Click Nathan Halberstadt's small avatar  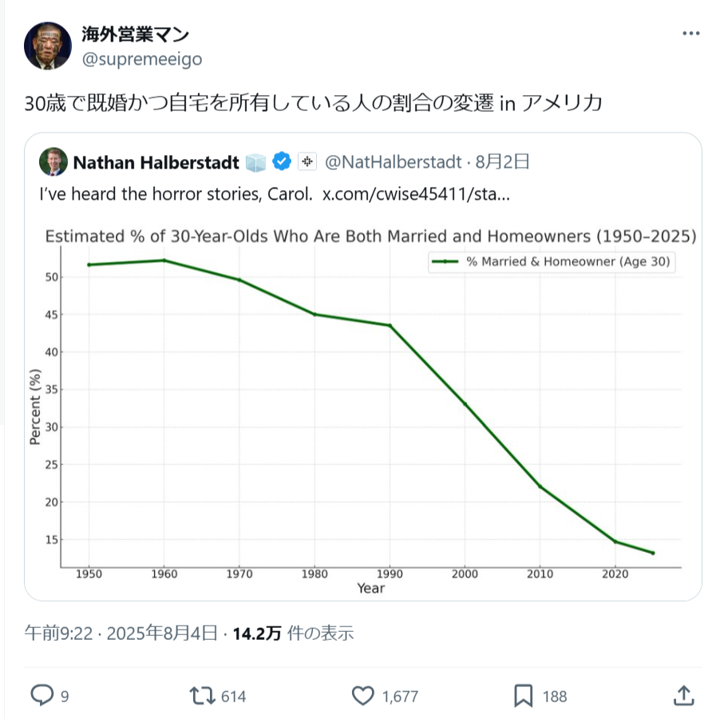pyautogui.click(x=53, y=162)
